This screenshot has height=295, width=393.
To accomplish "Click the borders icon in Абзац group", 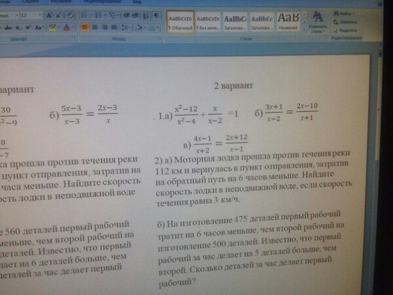I will (x=153, y=28).
